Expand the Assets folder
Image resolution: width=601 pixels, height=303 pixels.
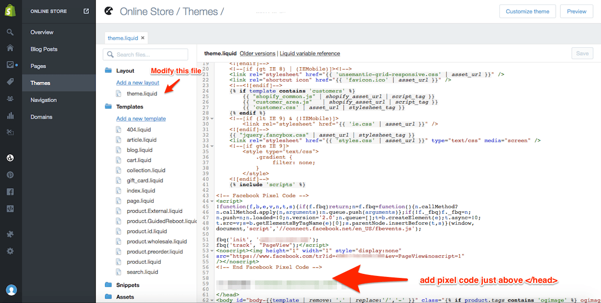pos(109,296)
